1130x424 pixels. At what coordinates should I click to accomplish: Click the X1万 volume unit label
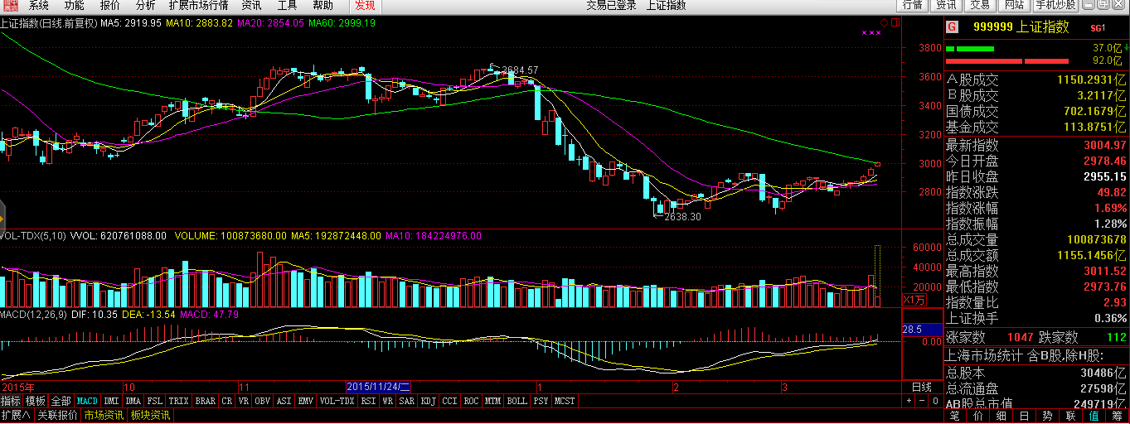(x=914, y=300)
